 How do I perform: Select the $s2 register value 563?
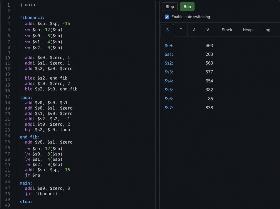point(209,63)
